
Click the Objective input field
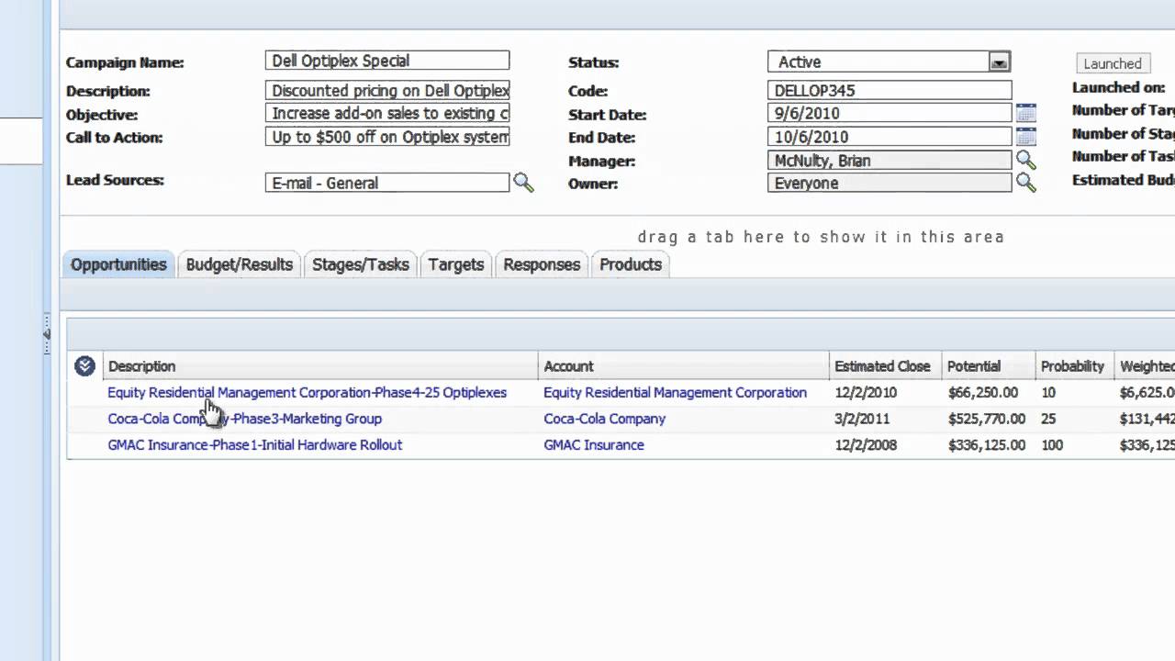pos(387,113)
